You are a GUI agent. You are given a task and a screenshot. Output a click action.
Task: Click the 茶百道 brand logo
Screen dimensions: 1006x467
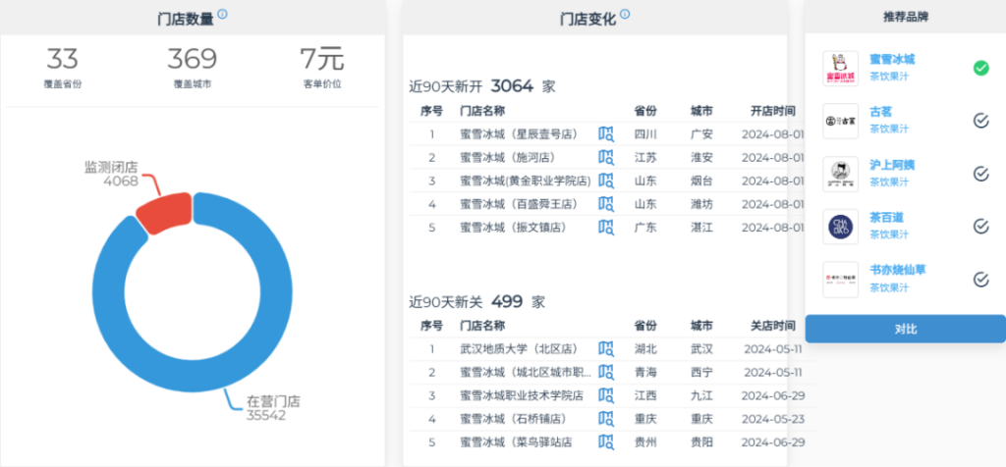(841, 227)
